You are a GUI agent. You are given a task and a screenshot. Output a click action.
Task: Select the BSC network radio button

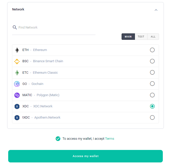[152, 61]
